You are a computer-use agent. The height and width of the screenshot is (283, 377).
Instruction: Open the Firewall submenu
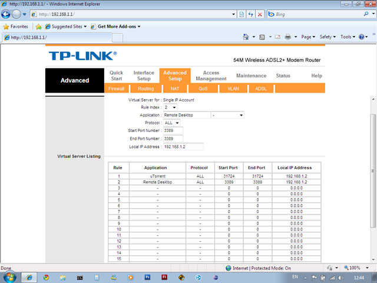click(x=117, y=88)
